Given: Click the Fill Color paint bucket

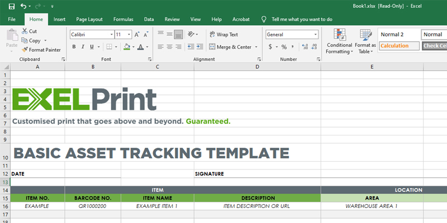Looking at the screenshot, I should pyautogui.click(x=127, y=47).
